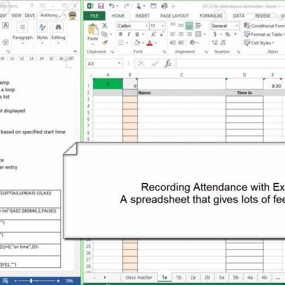The width and height of the screenshot is (285, 285).
Task: Click the Orientation text rotate icon
Action: (193, 43)
